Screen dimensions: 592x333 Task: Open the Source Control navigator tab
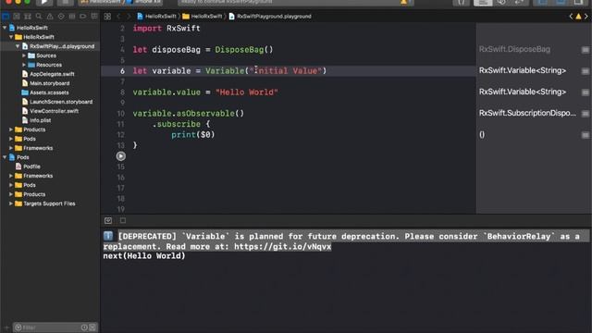point(17,17)
